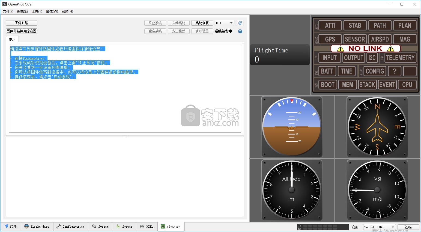
Task: Click the MEM system indicator
Action: coord(347,85)
